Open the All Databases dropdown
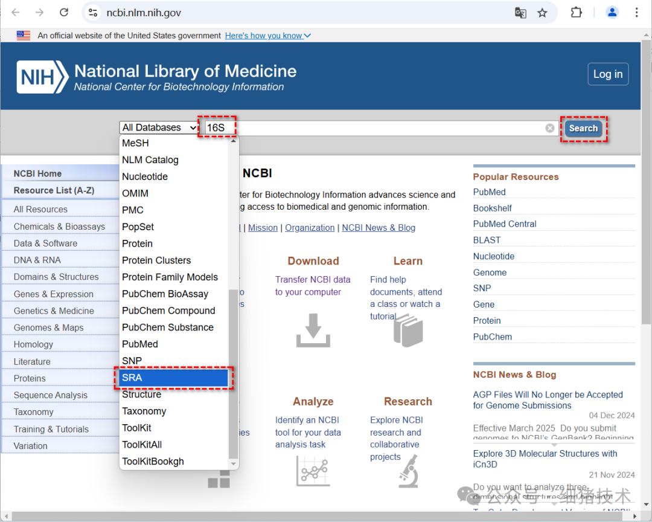The height and width of the screenshot is (522, 652). (x=159, y=127)
